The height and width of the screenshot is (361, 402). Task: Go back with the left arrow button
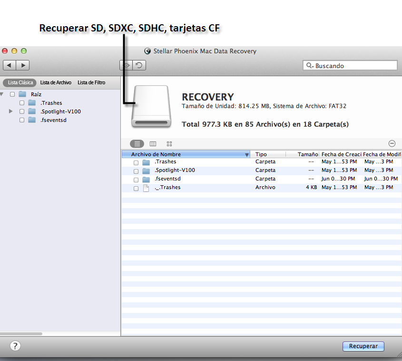click(10, 65)
